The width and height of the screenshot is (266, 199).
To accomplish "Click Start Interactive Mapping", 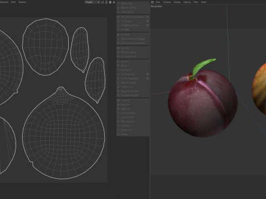I will pyautogui.click(x=133, y=39).
